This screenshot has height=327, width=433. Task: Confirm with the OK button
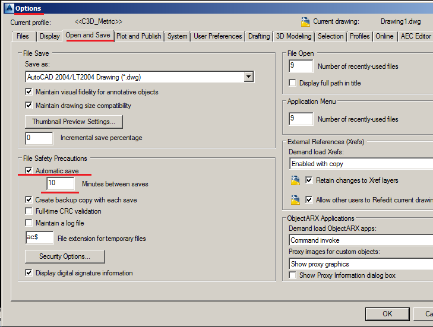click(387, 314)
